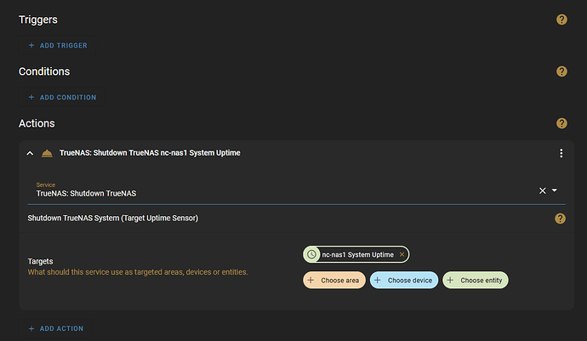Open help for Conditions section
This screenshot has width=587, height=341.
(x=561, y=71)
